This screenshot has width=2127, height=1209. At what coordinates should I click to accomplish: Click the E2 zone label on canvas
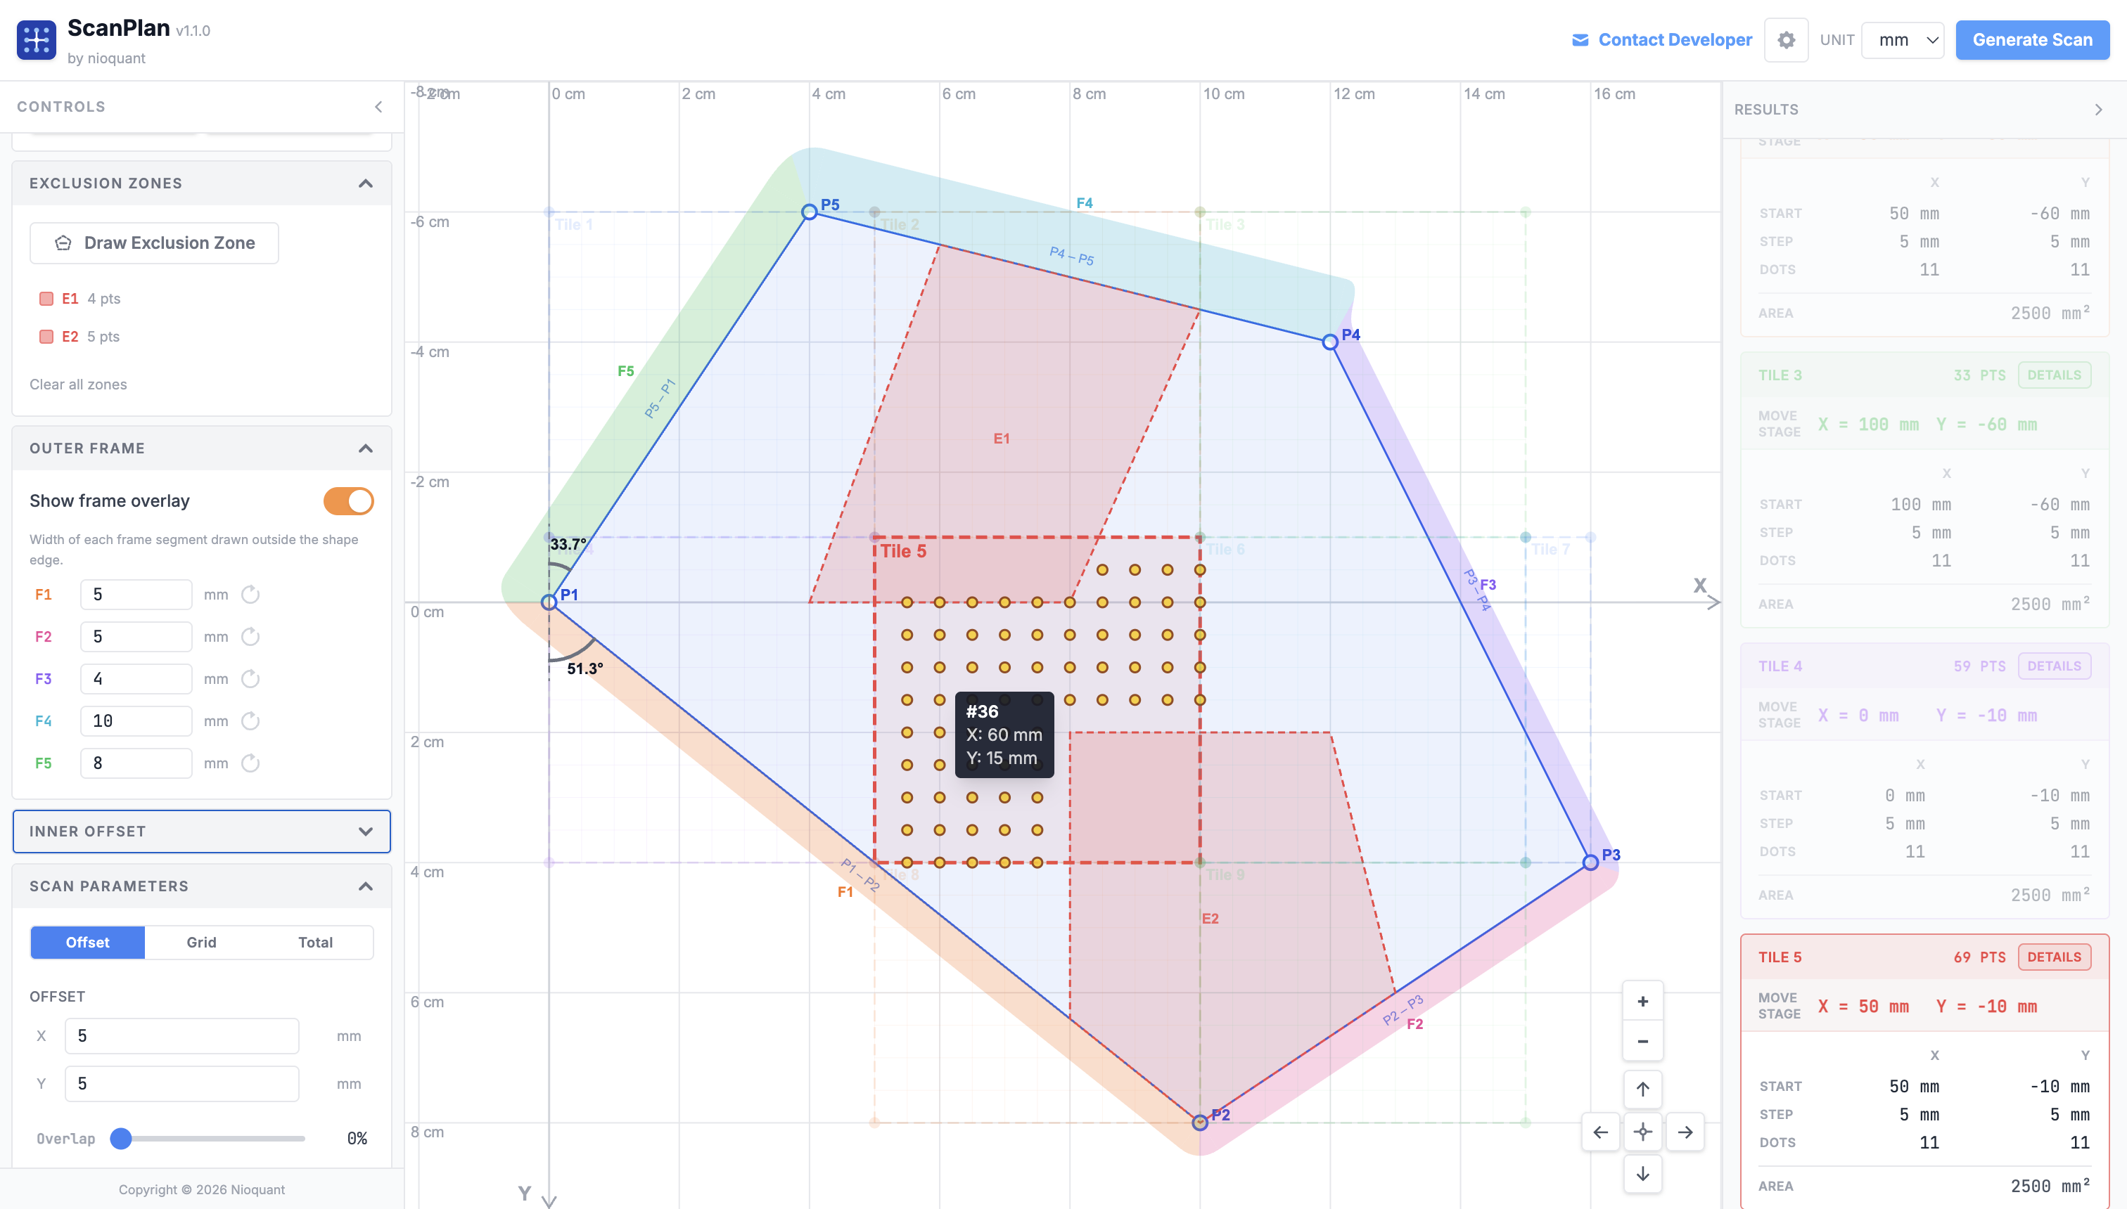(1210, 919)
